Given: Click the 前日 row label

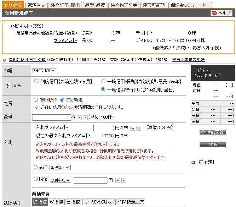Looking at the screenshot, I should click(196, 91).
